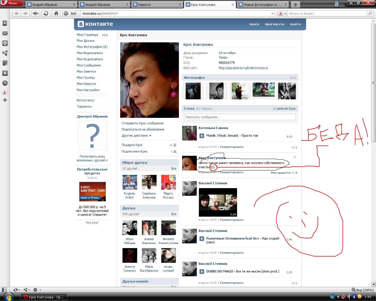Viewport: 376px width, 301px height.
Task: Open the first photo thumbnail in Фотографии
Action: (x=193, y=91)
